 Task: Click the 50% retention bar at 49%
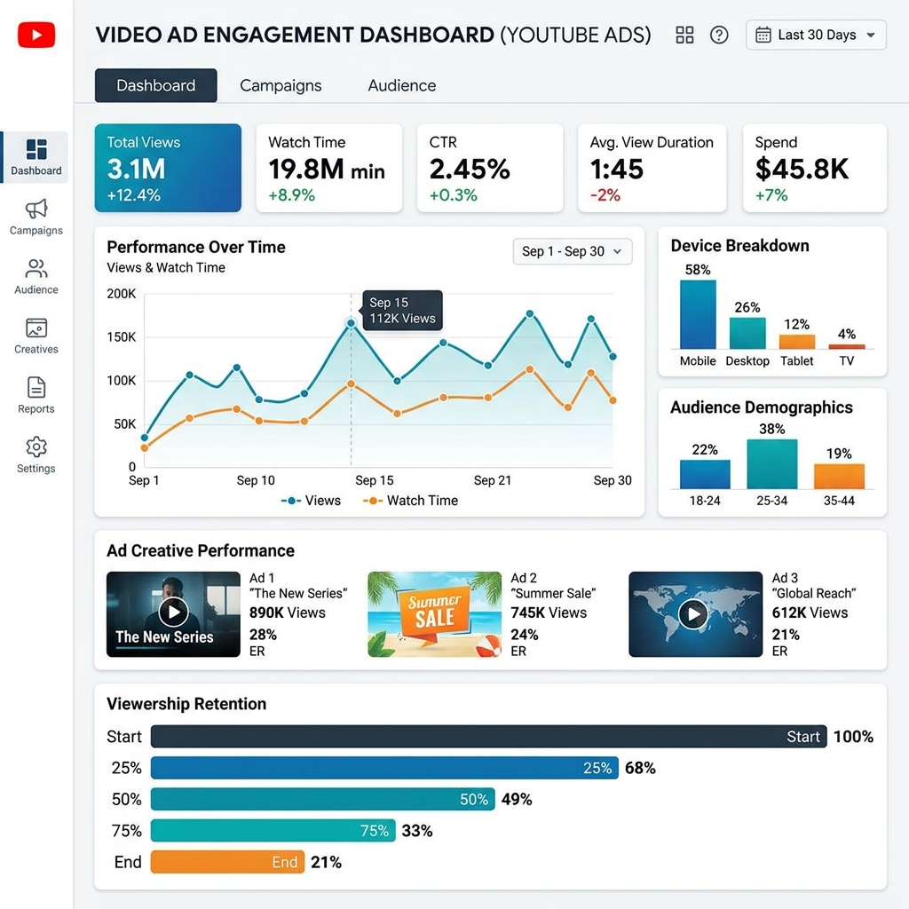pos(323,799)
